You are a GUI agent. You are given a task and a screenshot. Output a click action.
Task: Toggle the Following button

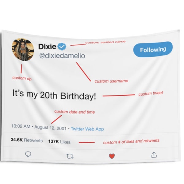153,49
